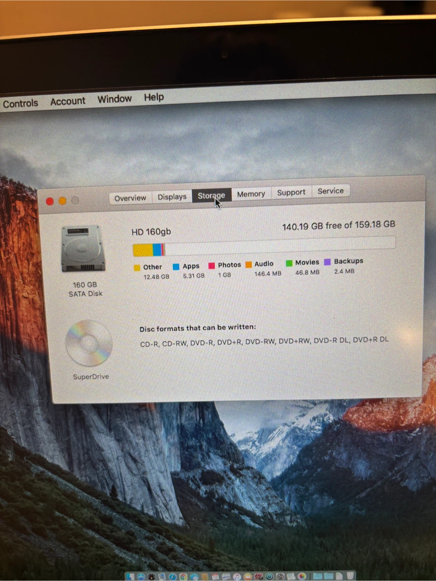Click the 'Other' legend label
This screenshot has height=581, width=436.
(152, 267)
